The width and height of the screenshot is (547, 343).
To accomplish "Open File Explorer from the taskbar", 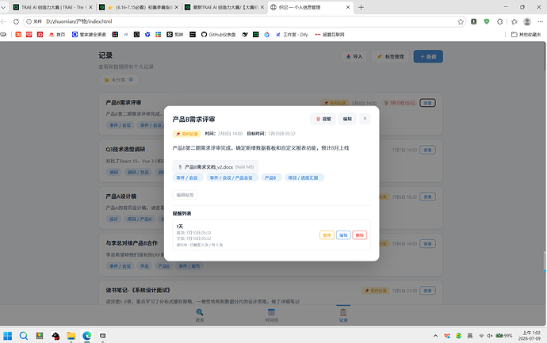I will [x=71, y=336].
